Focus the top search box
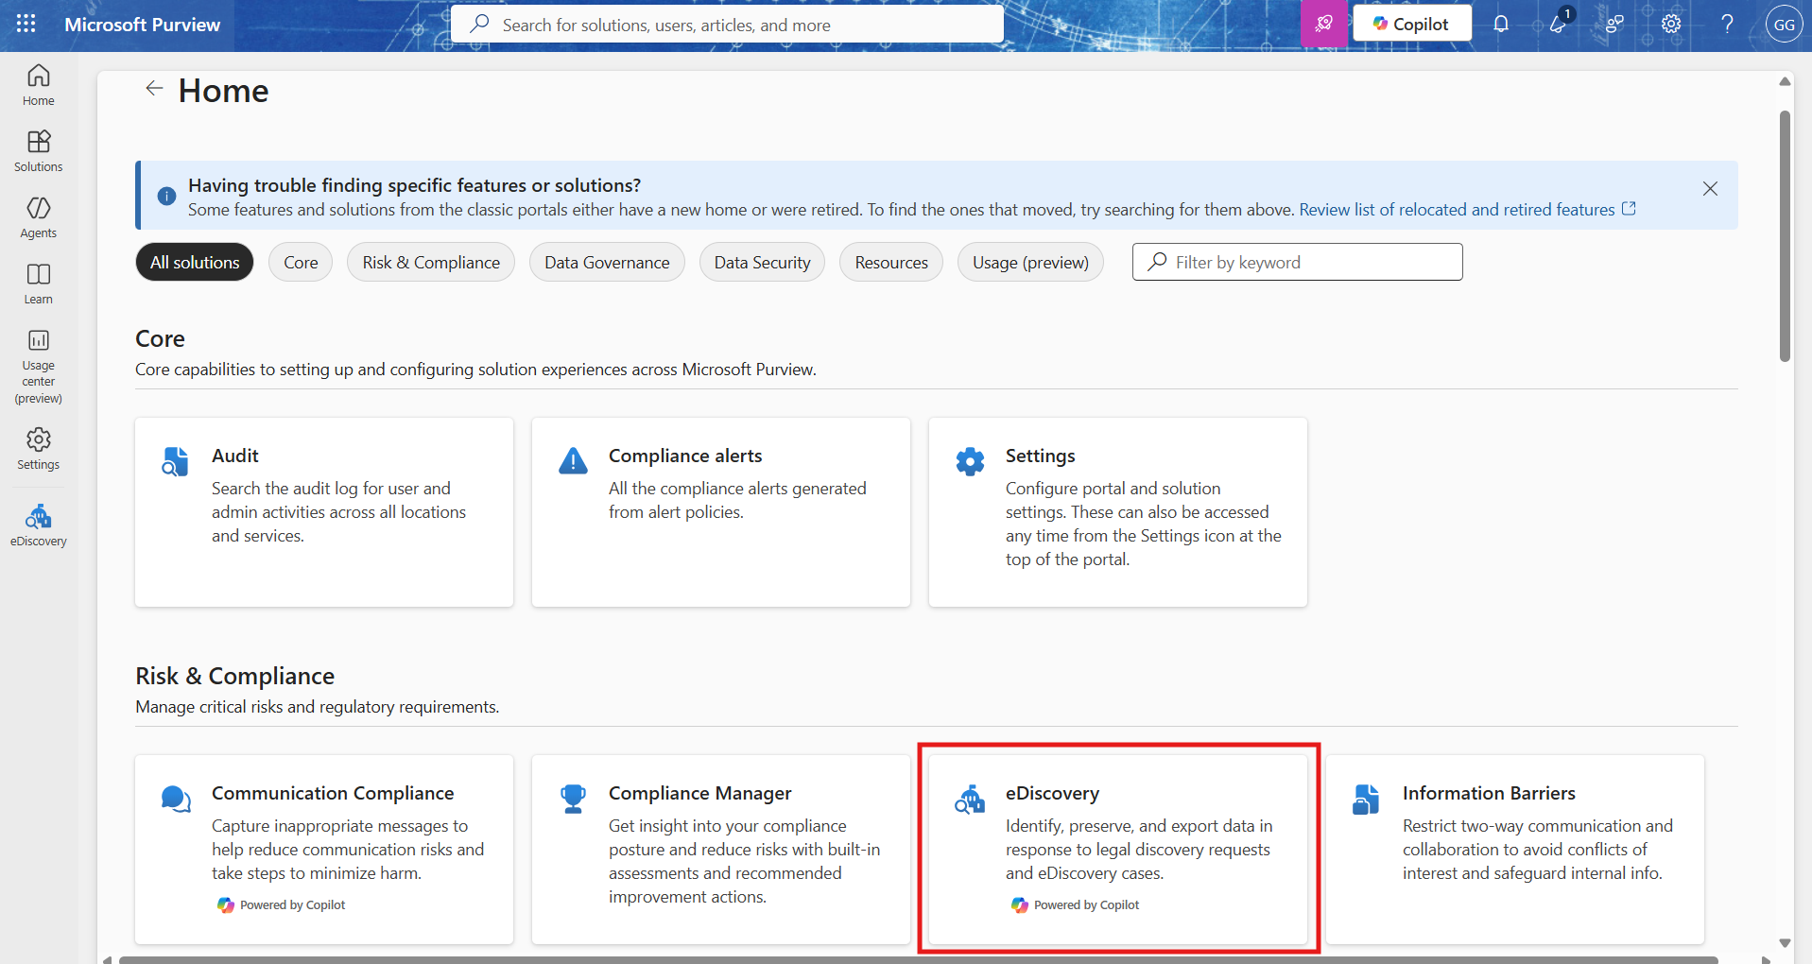 [x=727, y=25]
